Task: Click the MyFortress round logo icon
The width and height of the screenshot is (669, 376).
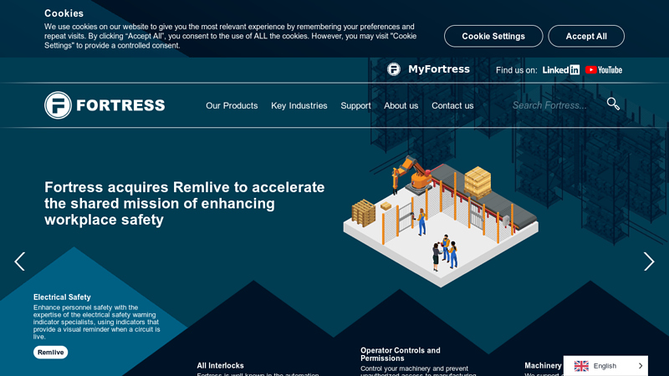Action: tap(393, 69)
